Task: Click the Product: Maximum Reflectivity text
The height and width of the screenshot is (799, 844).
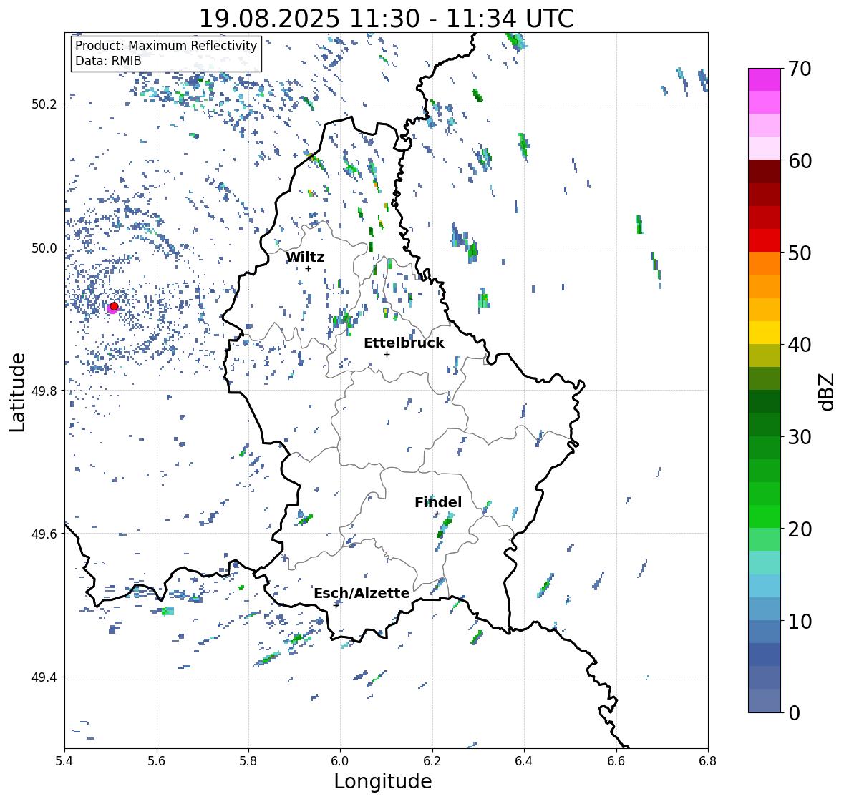Action: [166, 46]
